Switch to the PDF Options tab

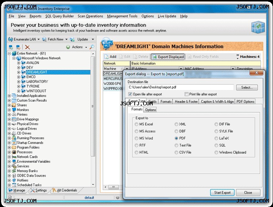click(x=245, y=102)
